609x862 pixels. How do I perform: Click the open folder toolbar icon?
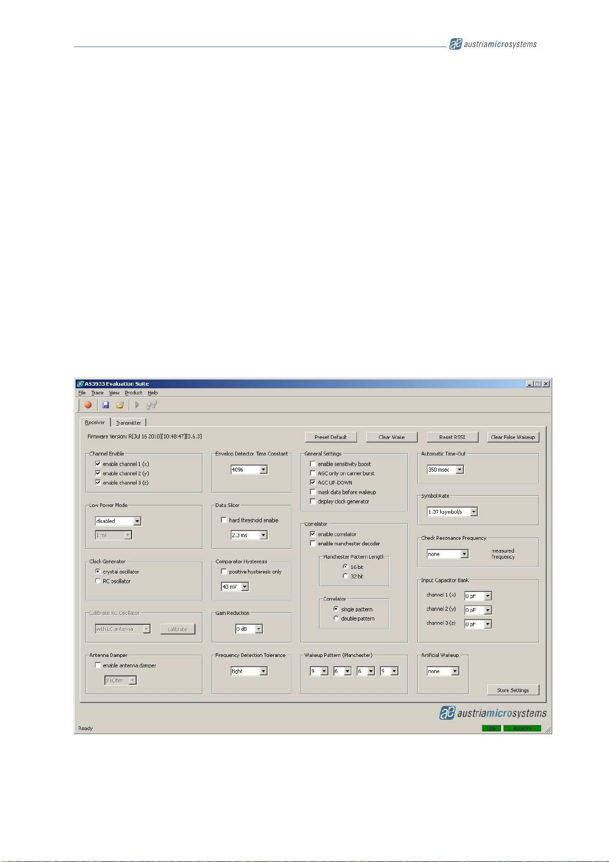click(120, 405)
